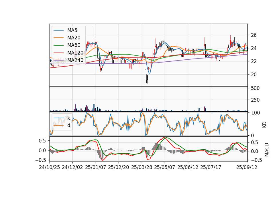Click the left MACD axis value −0.5
The image size is (275, 197).
(x=40, y=160)
